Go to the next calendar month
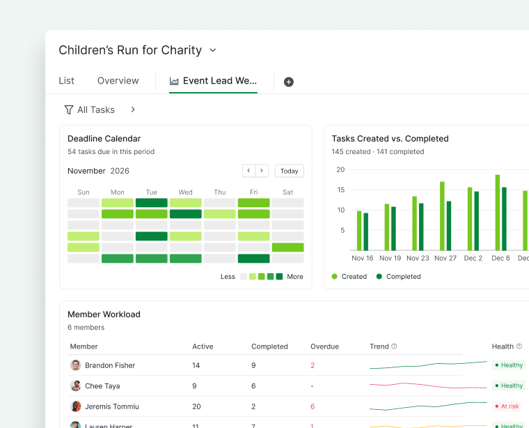The image size is (529, 428). click(x=262, y=171)
